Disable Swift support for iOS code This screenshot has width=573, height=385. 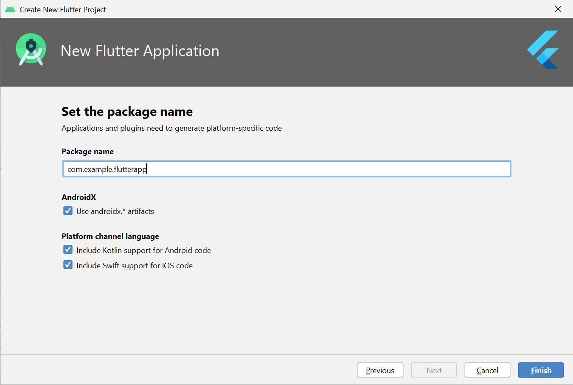click(x=68, y=265)
